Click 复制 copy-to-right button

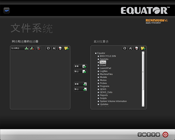coord(80,66)
